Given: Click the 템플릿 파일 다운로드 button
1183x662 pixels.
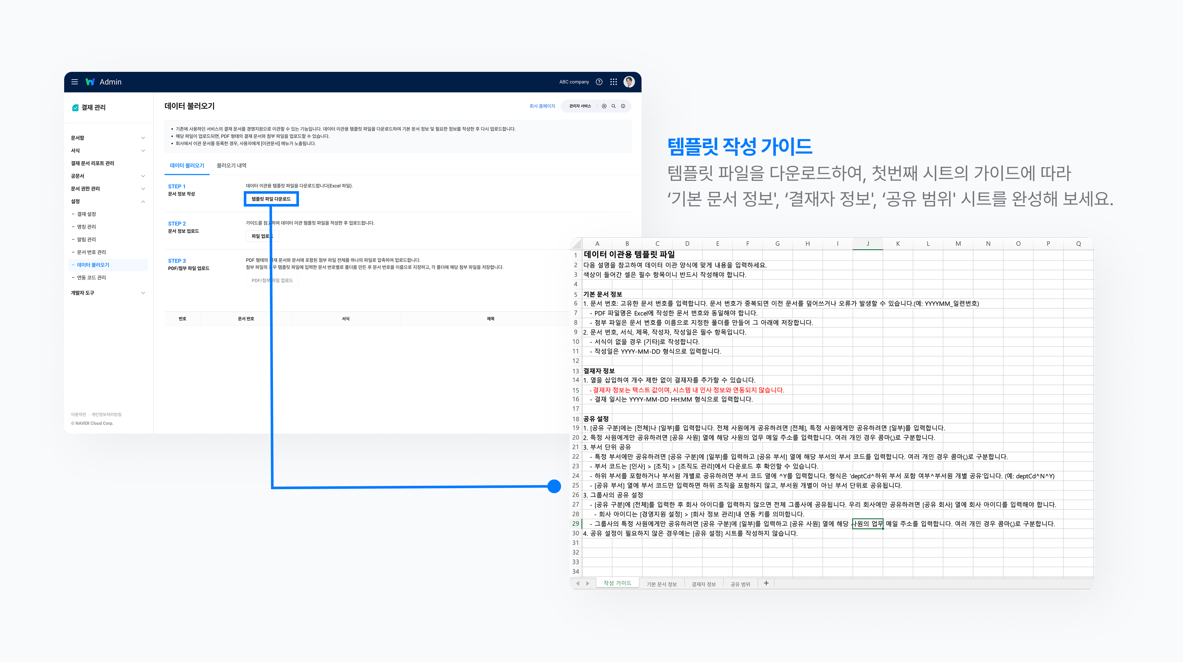Looking at the screenshot, I should click(x=271, y=199).
